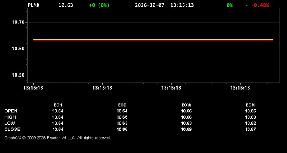The image size is (287, 153).
Task: Click the EOD HIGH value 10.65
Action: pyautogui.click(x=122, y=117)
